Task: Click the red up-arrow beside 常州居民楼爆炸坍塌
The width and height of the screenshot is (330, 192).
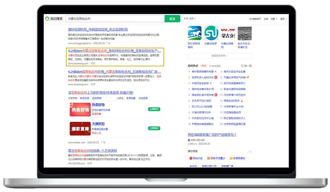Action: [x=216, y=72]
